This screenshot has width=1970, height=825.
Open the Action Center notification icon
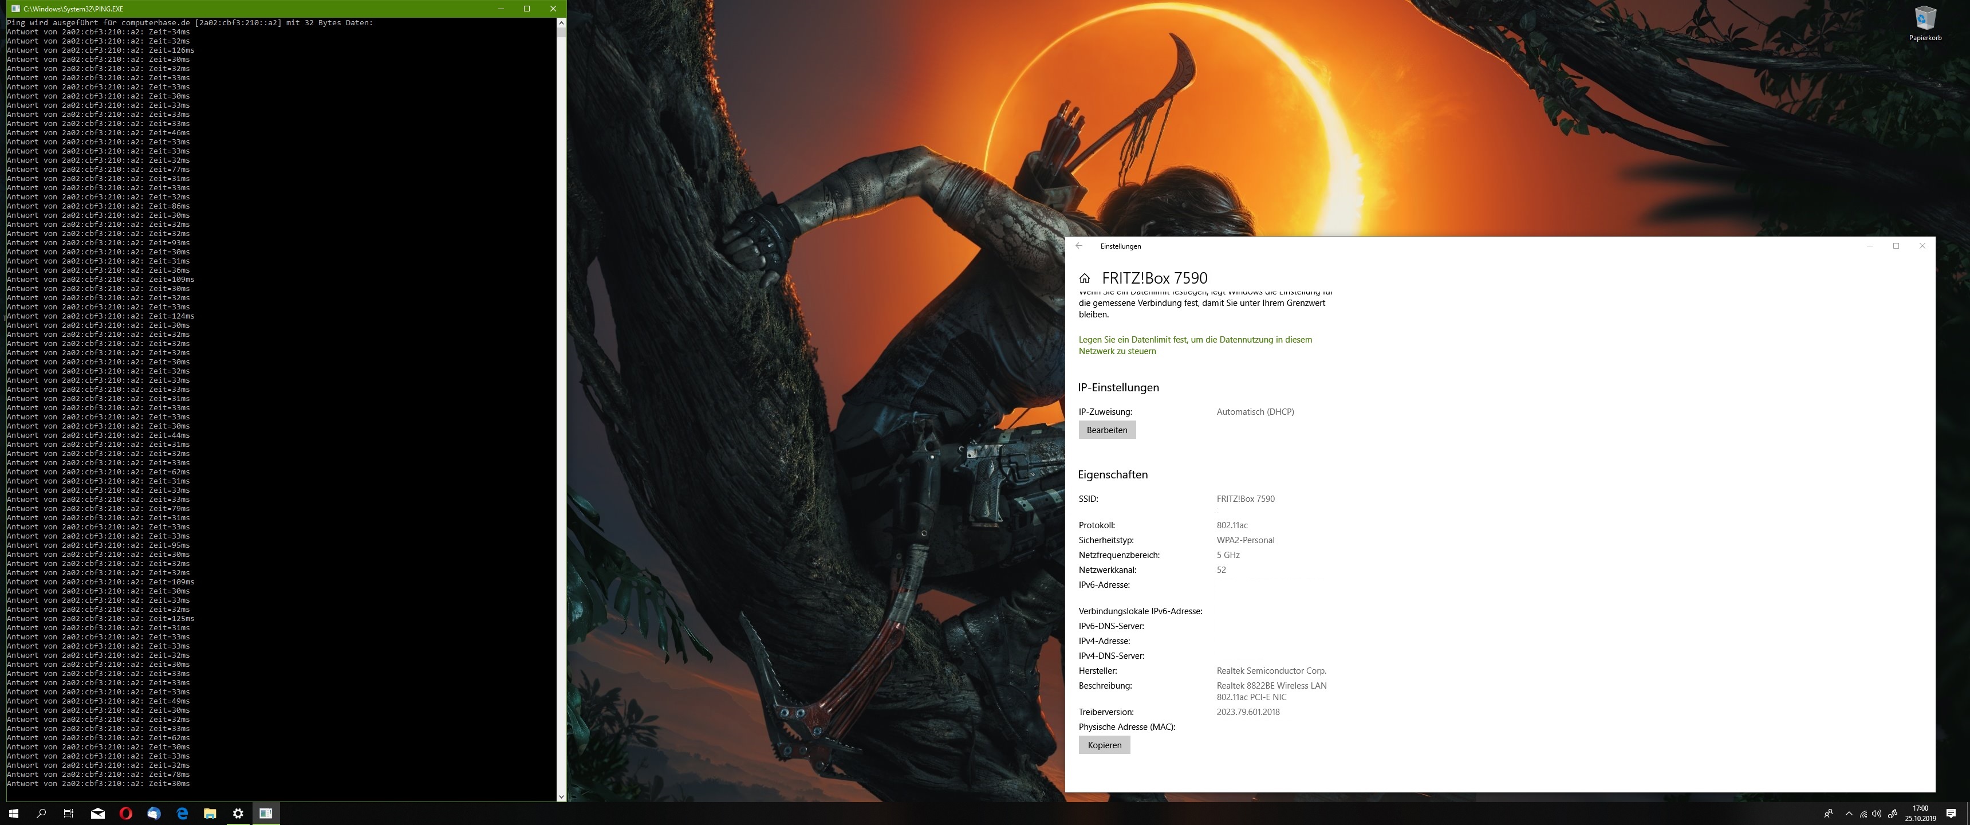tap(1951, 814)
